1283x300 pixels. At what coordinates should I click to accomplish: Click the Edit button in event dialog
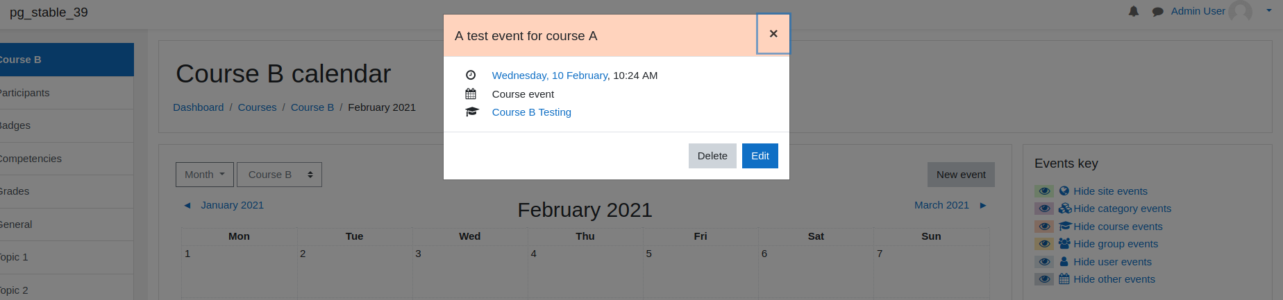click(760, 156)
